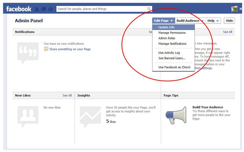244x152 pixels.
Task: Expand the Edit Page dropdown
Action: 163,21
